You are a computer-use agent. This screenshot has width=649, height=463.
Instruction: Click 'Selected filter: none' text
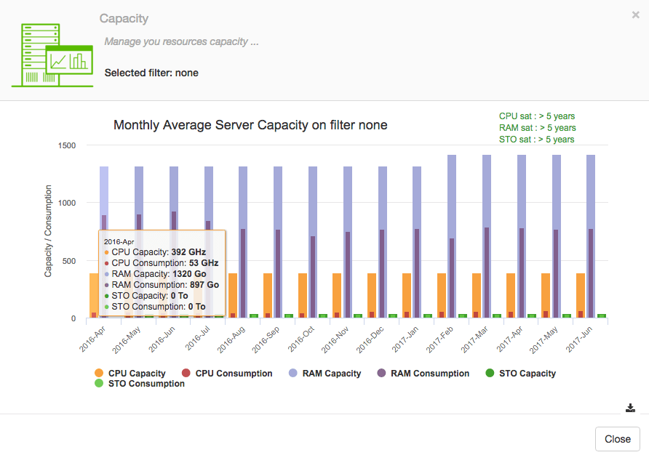[x=151, y=73]
